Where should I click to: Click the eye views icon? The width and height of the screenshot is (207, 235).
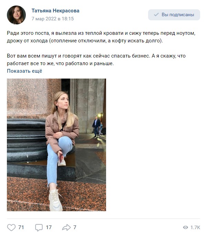186,227
